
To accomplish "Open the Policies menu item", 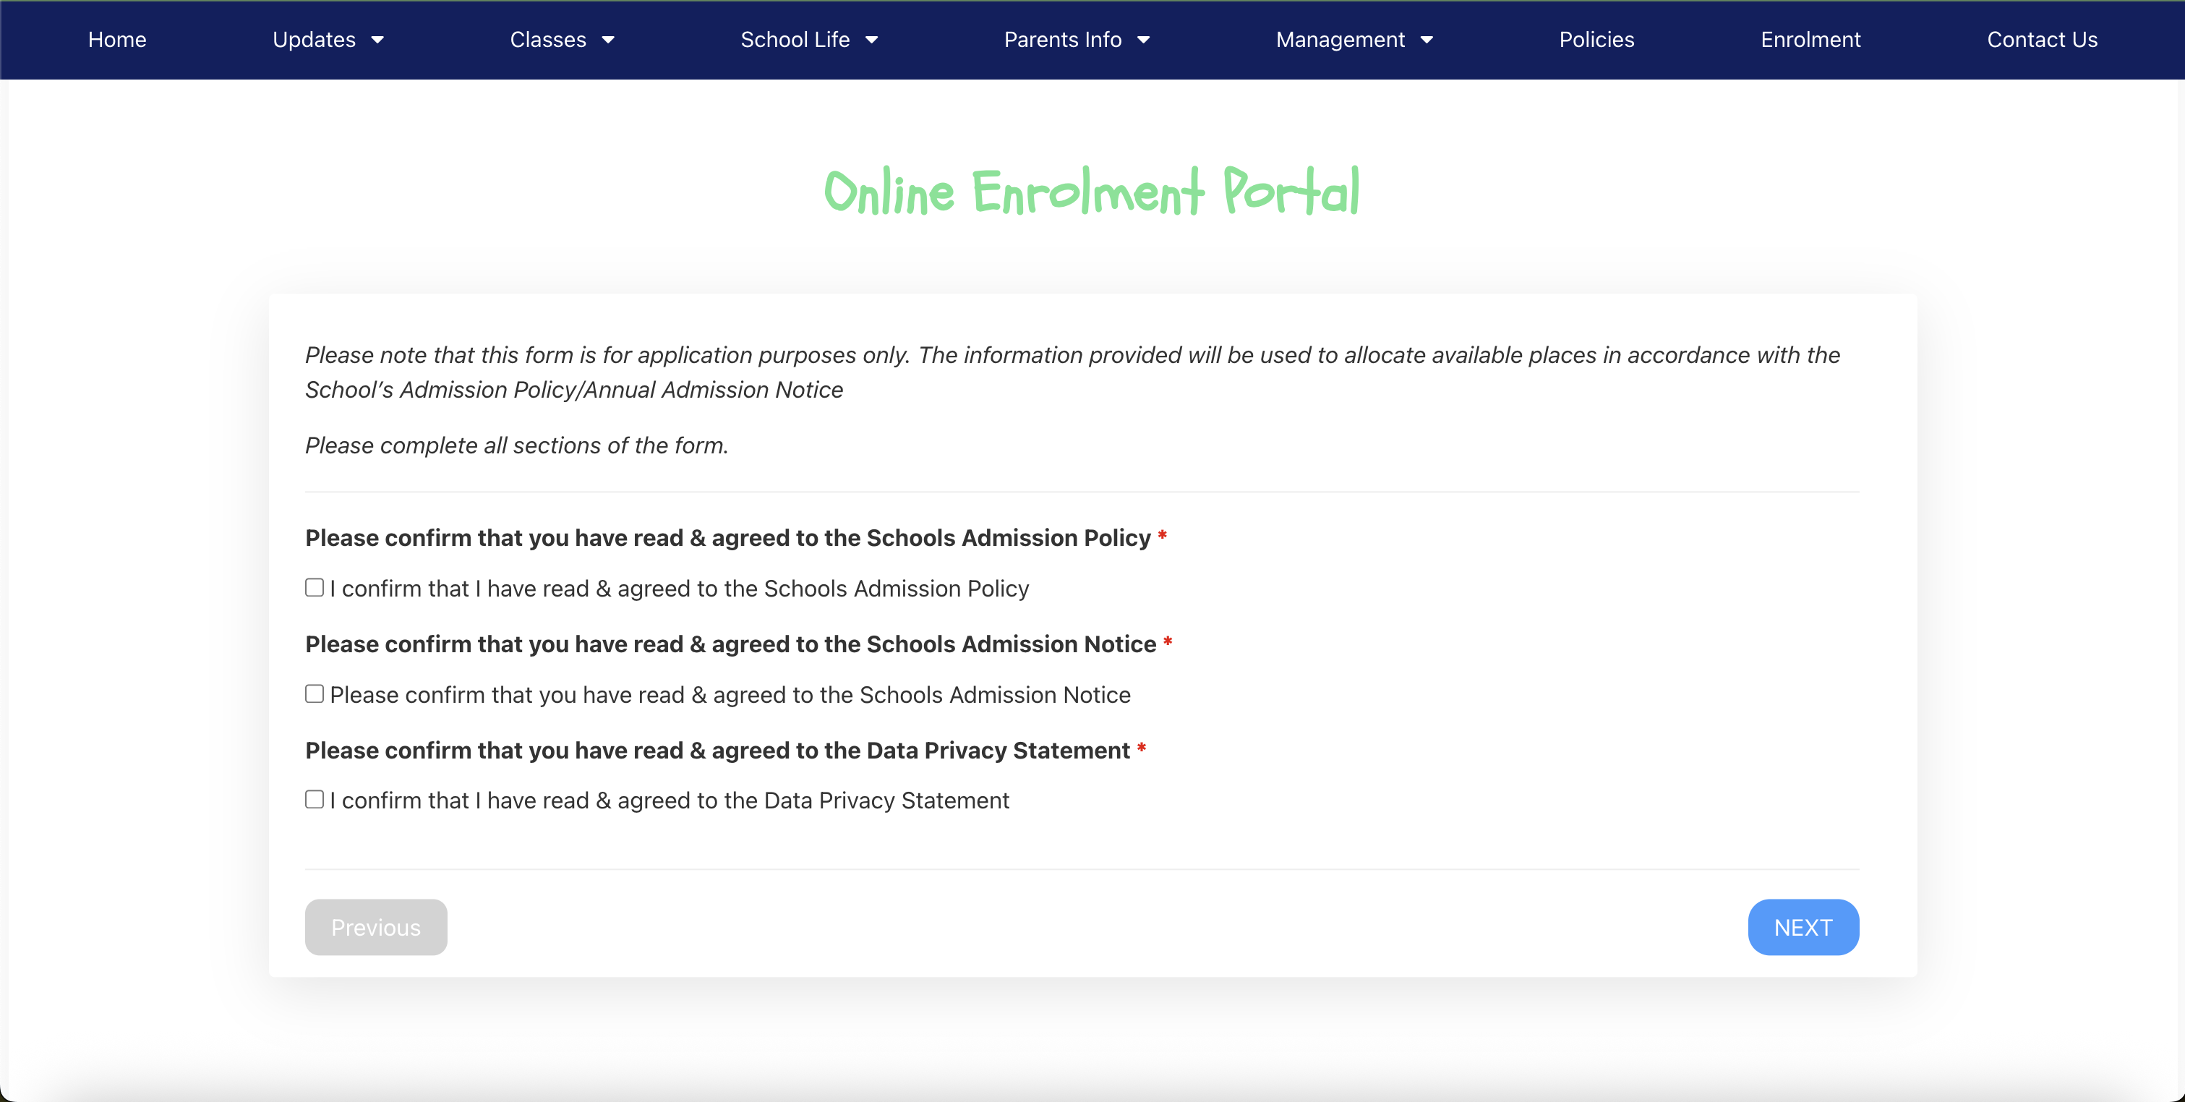I will (1596, 40).
